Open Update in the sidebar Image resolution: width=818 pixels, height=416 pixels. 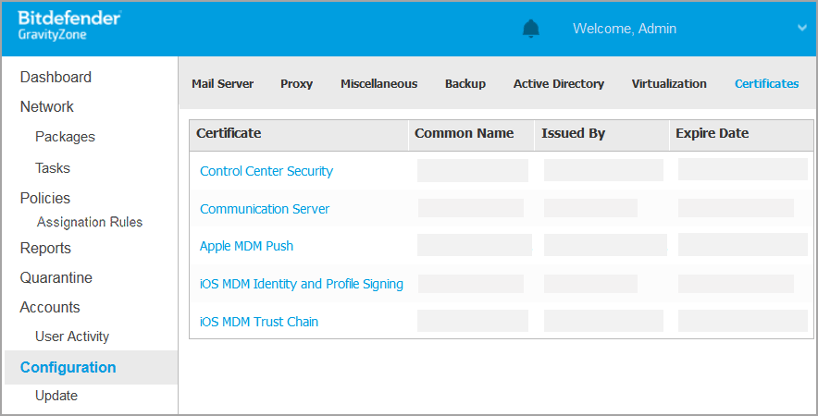[x=56, y=396]
